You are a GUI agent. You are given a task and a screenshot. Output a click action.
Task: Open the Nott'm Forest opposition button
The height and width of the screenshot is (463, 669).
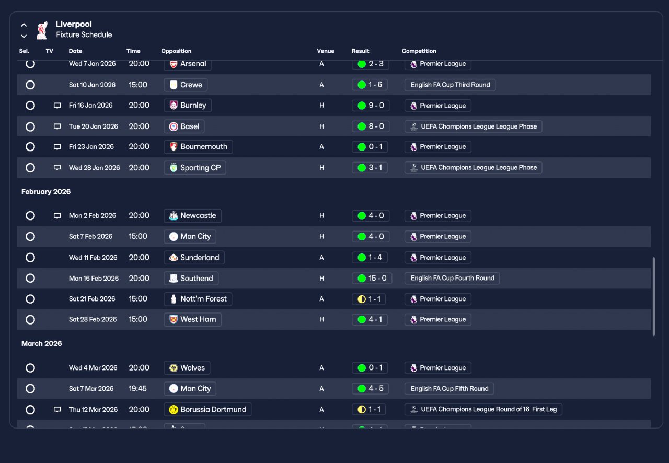[198, 299]
